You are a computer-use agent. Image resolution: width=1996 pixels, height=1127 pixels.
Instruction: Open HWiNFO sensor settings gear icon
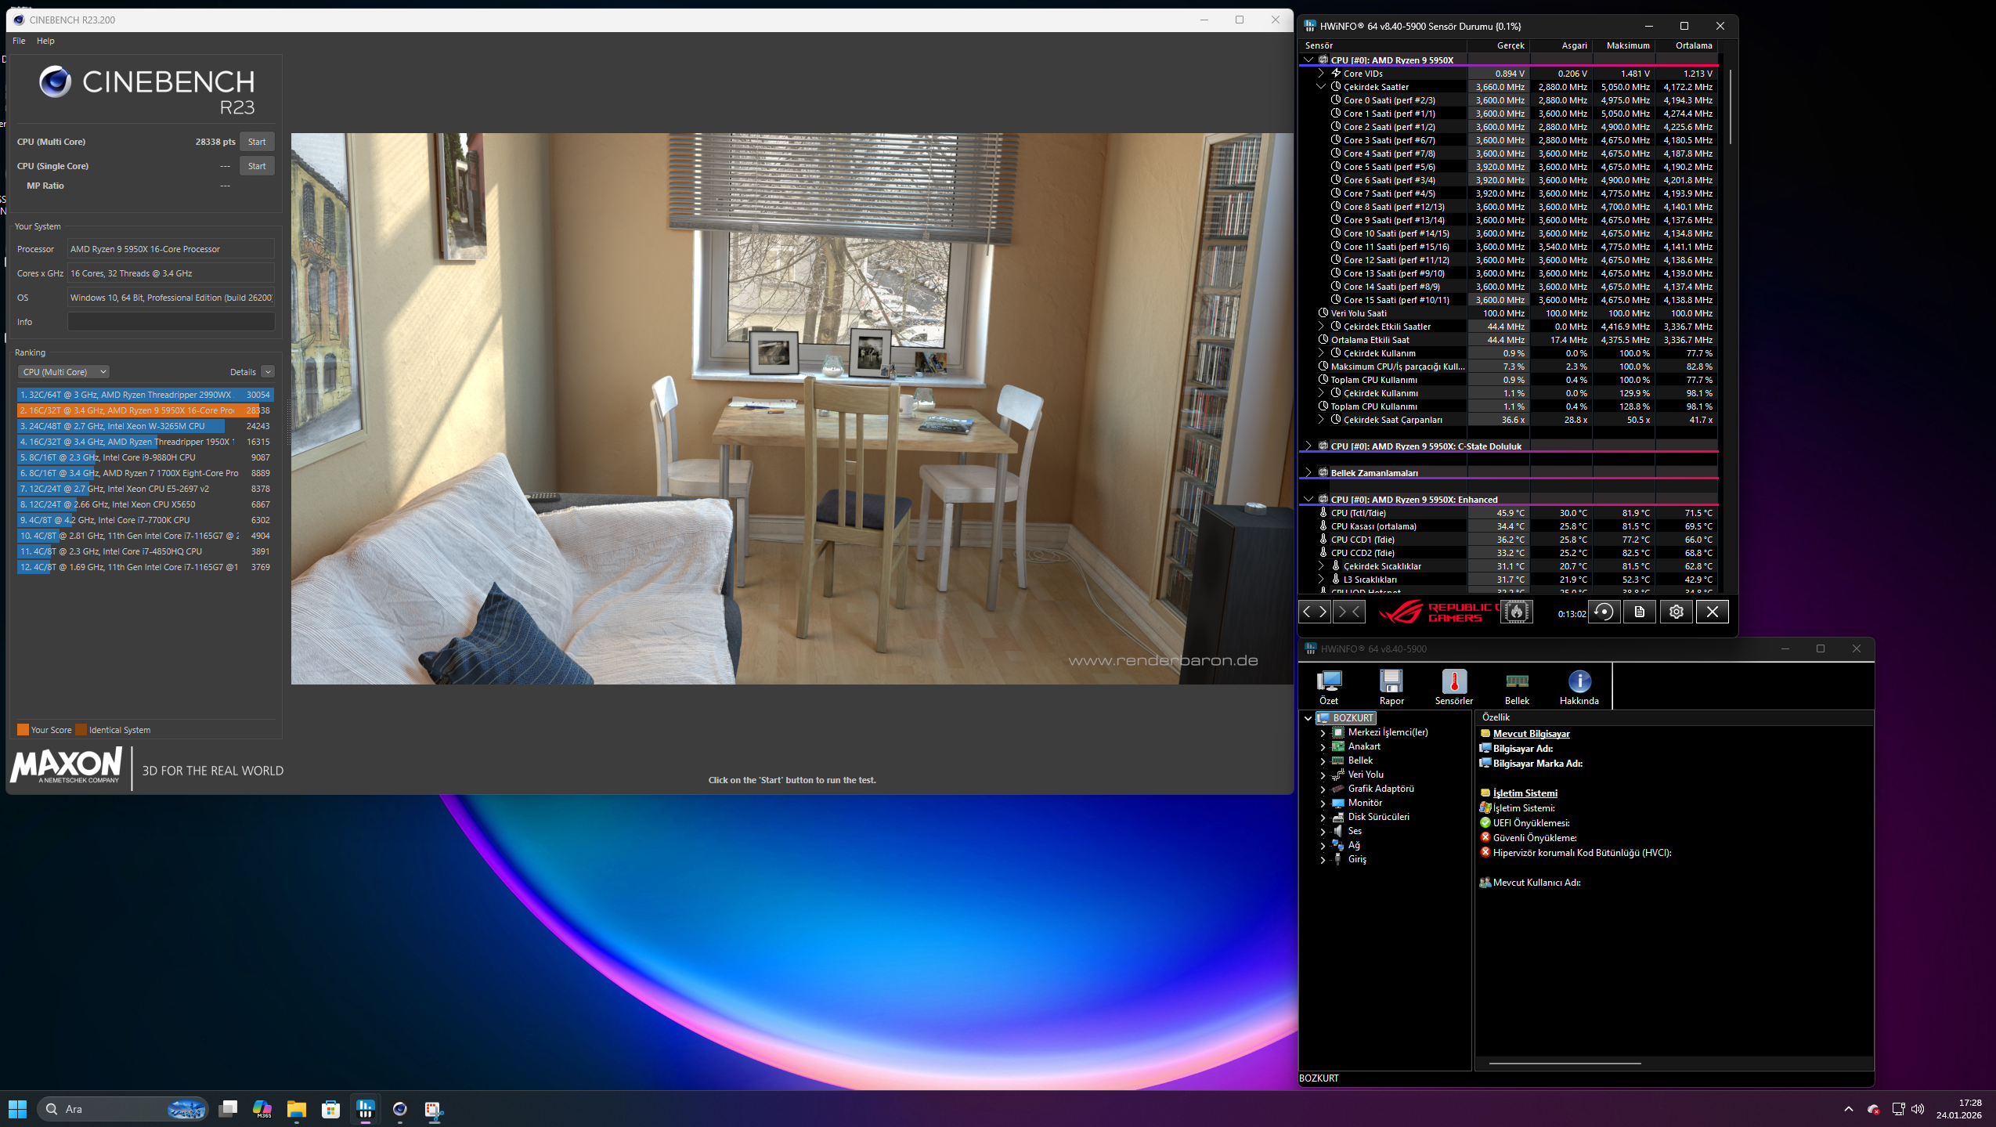click(1676, 612)
